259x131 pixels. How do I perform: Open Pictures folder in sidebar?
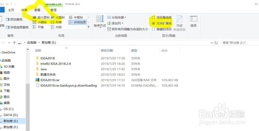(x=7, y=79)
